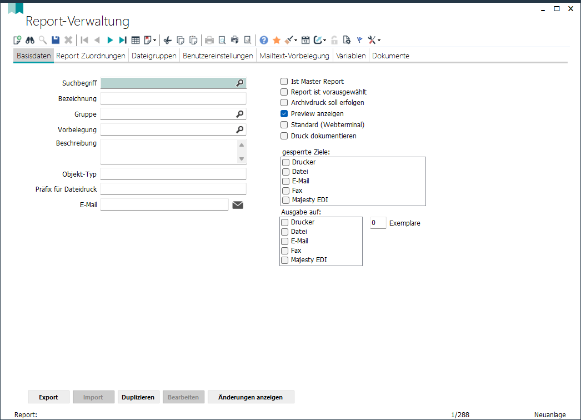Go to next record with blue arrow
581x420 pixels.
tap(110, 40)
